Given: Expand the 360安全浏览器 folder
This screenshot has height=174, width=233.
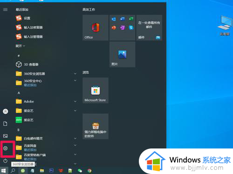Looking at the screenshot, I should click(x=46, y=74).
